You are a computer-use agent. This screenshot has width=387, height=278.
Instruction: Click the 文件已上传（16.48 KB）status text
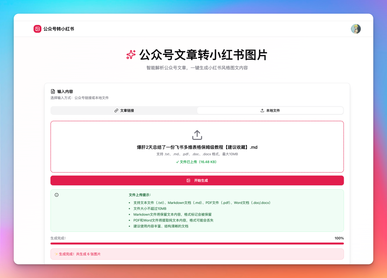pyautogui.click(x=198, y=162)
